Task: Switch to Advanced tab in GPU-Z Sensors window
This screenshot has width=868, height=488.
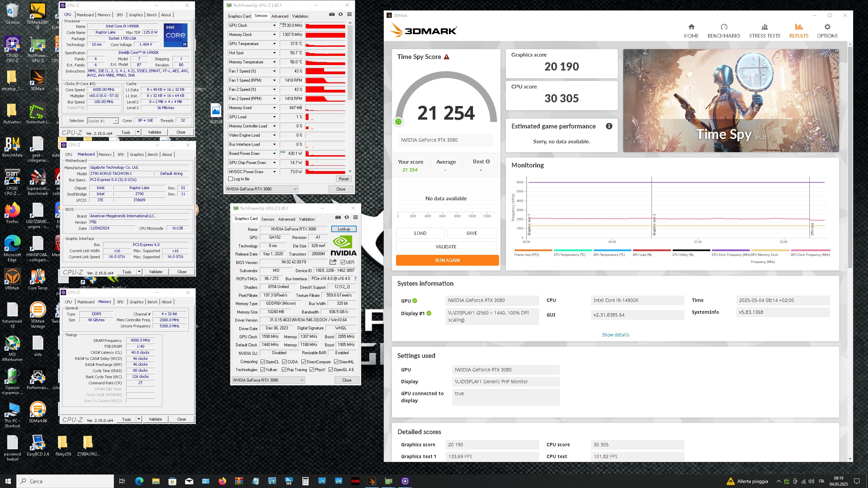Action: pyautogui.click(x=280, y=16)
